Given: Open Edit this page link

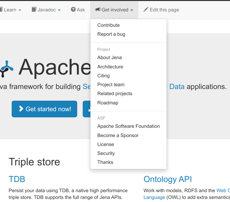Looking at the screenshot, I should [161, 10].
